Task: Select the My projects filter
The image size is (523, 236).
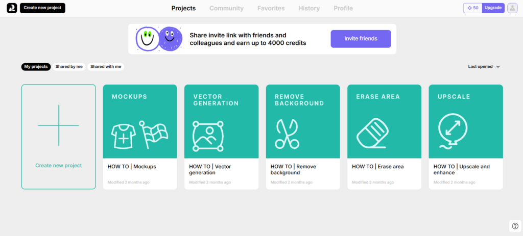Action: point(36,67)
